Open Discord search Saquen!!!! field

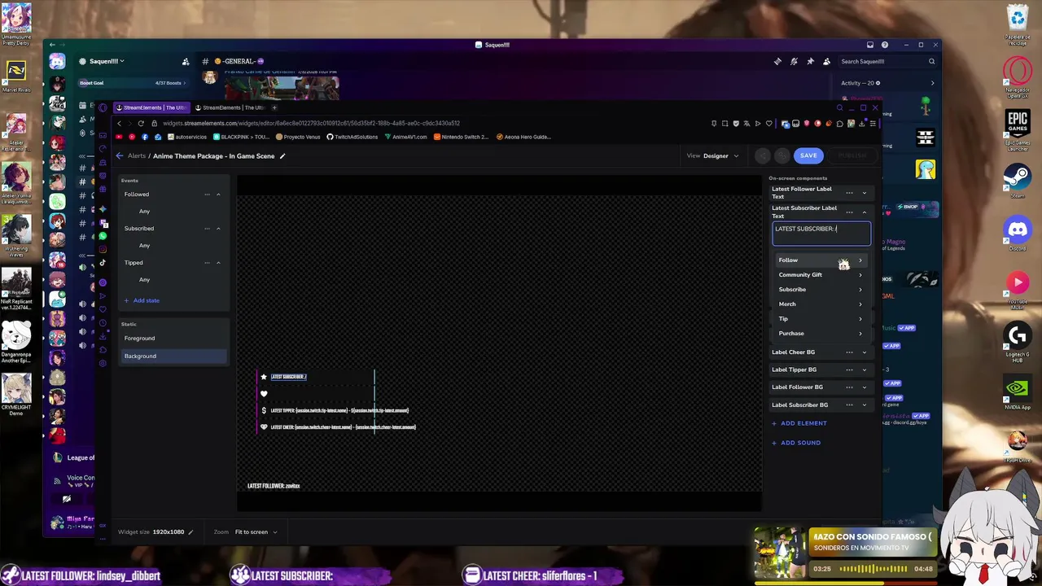tap(887, 61)
